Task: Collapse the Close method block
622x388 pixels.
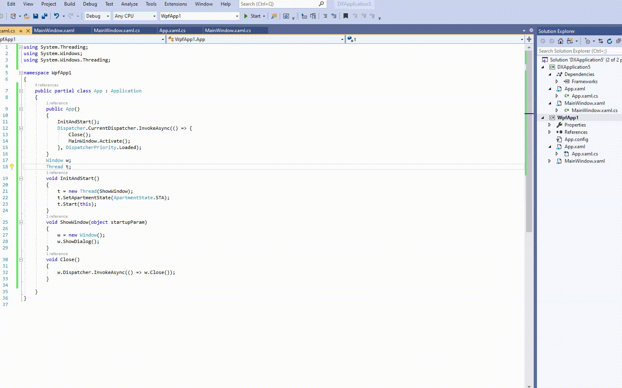Action: click(x=21, y=259)
